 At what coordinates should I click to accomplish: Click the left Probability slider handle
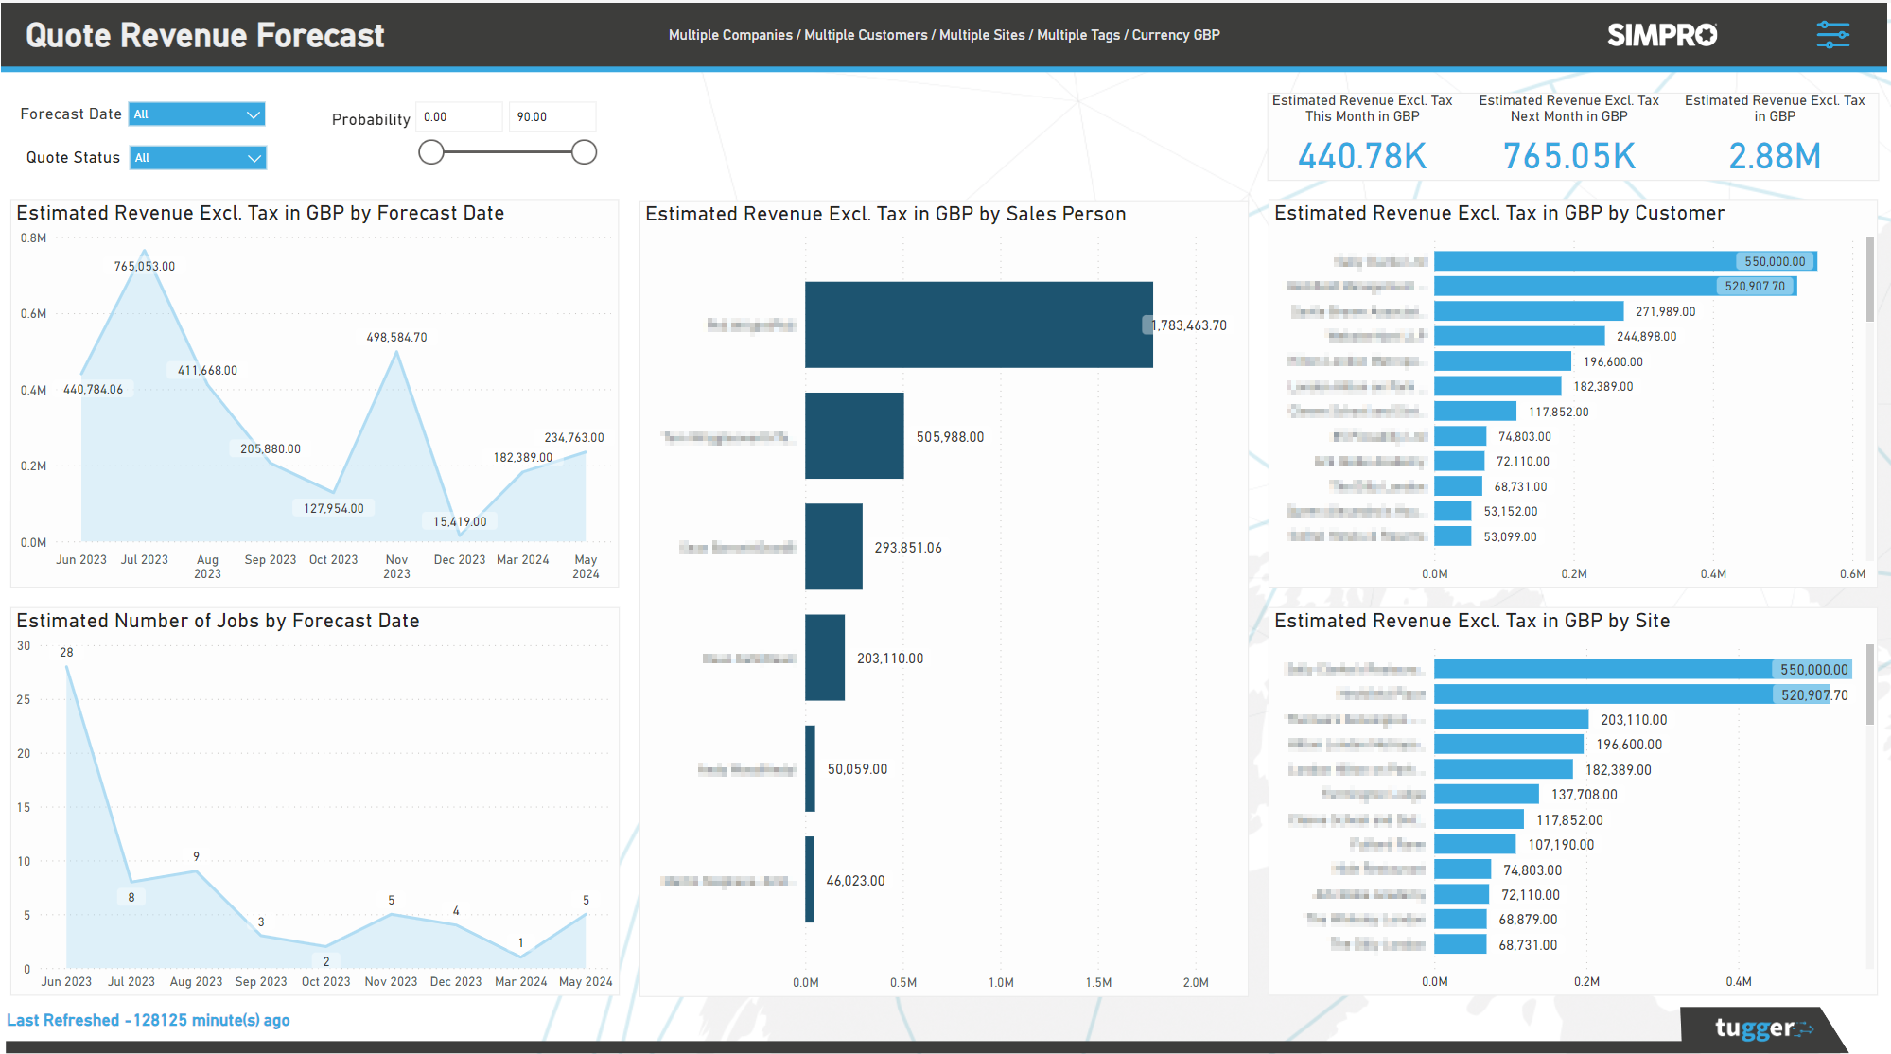click(x=430, y=151)
